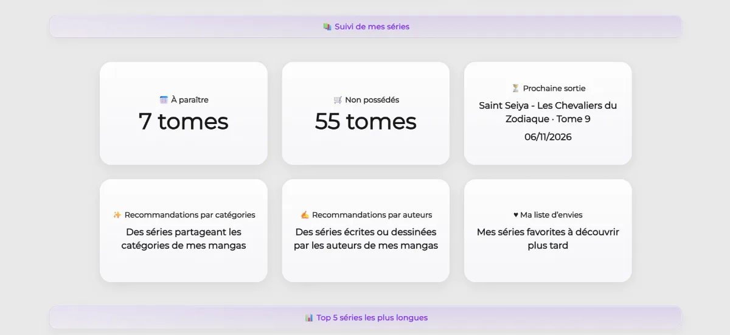Click the books icon in 'Suivi de mes séries' header
This screenshot has width=730, height=335.
tap(327, 27)
